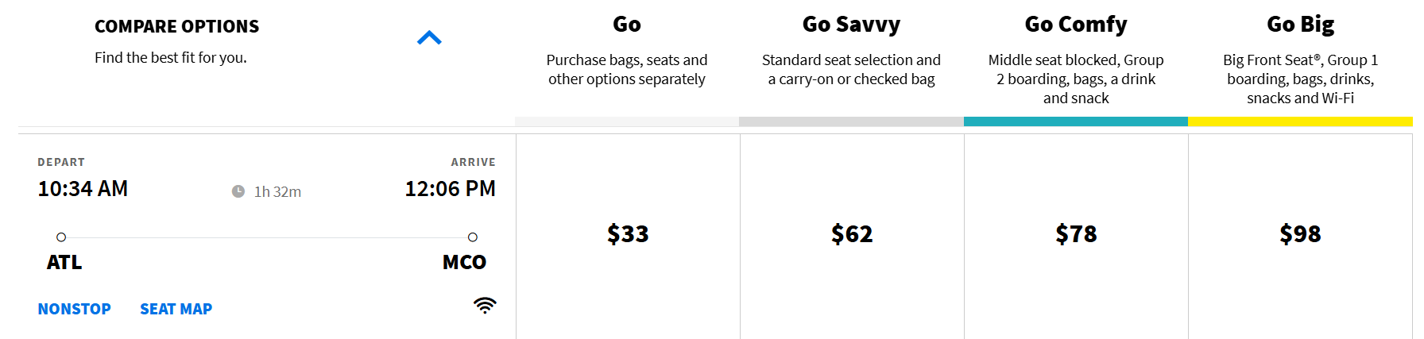Choose the $62 Go Savvy fare
The width and height of the screenshot is (1424, 339).
coord(852,234)
